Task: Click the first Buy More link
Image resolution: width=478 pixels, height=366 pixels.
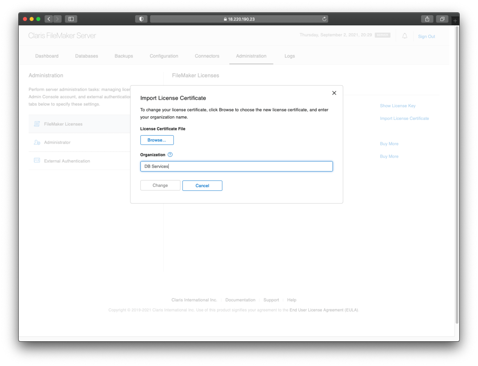Action: (x=389, y=144)
